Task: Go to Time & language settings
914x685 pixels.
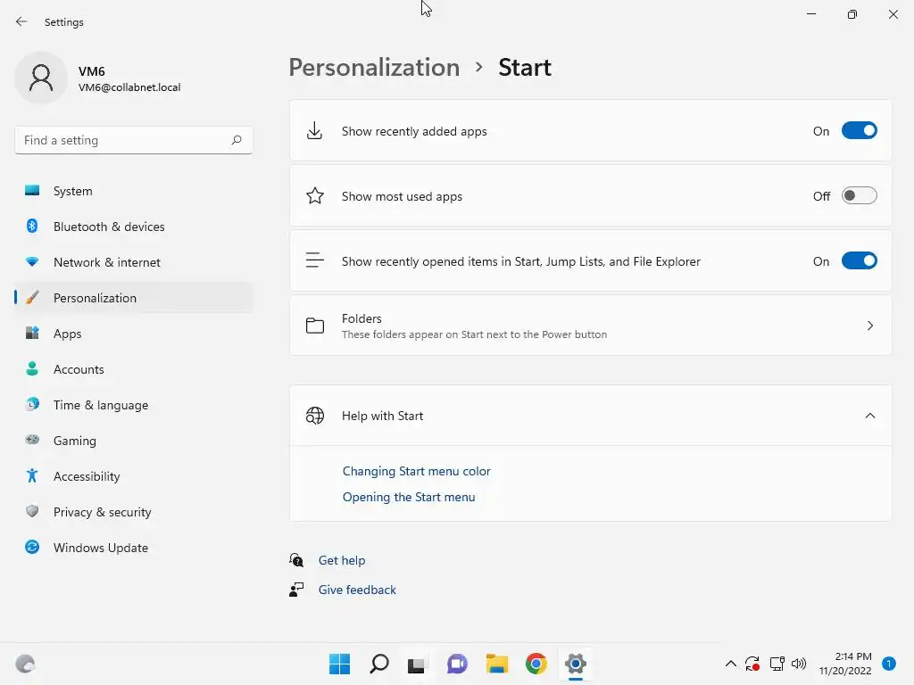Action: 101,405
